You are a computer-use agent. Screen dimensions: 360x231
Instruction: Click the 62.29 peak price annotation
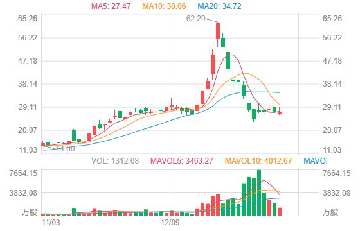click(x=195, y=19)
